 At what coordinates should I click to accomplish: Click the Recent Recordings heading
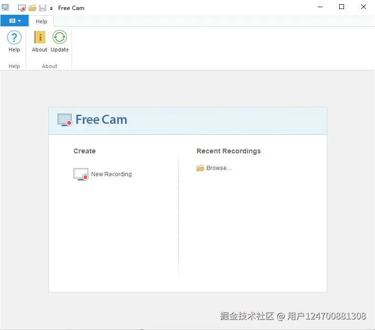[229, 151]
